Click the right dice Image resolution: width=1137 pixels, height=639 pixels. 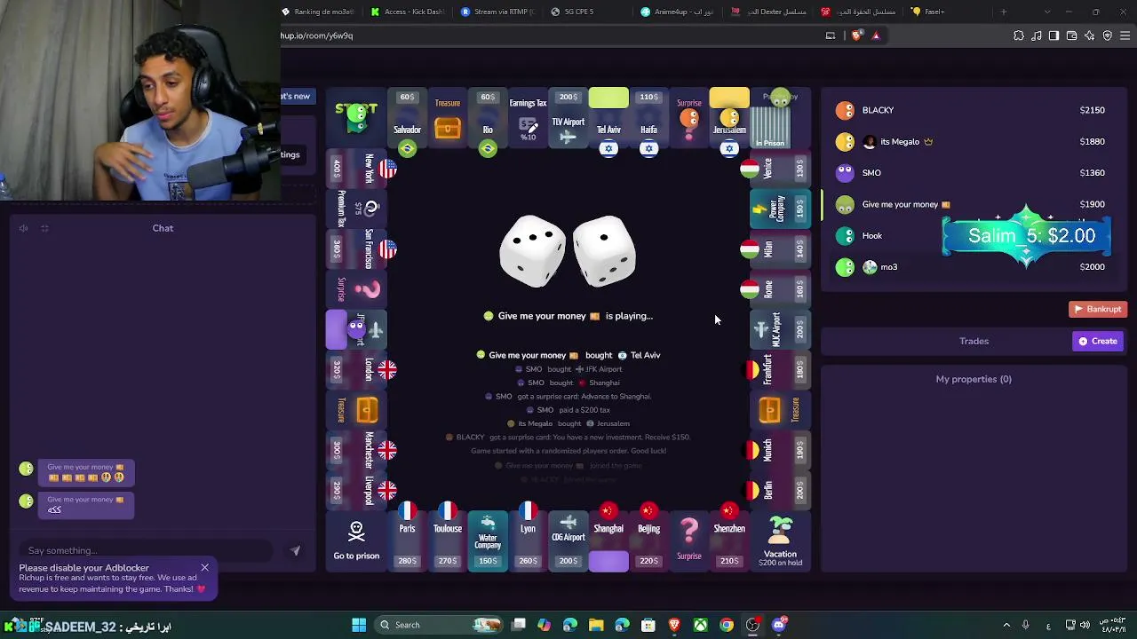[x=604, y=251]
